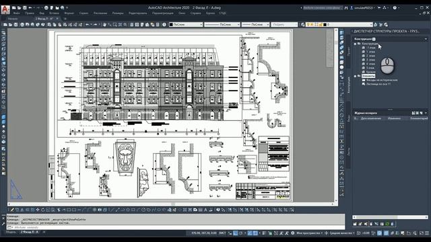Open the Размеры menu

coord(118,13)
